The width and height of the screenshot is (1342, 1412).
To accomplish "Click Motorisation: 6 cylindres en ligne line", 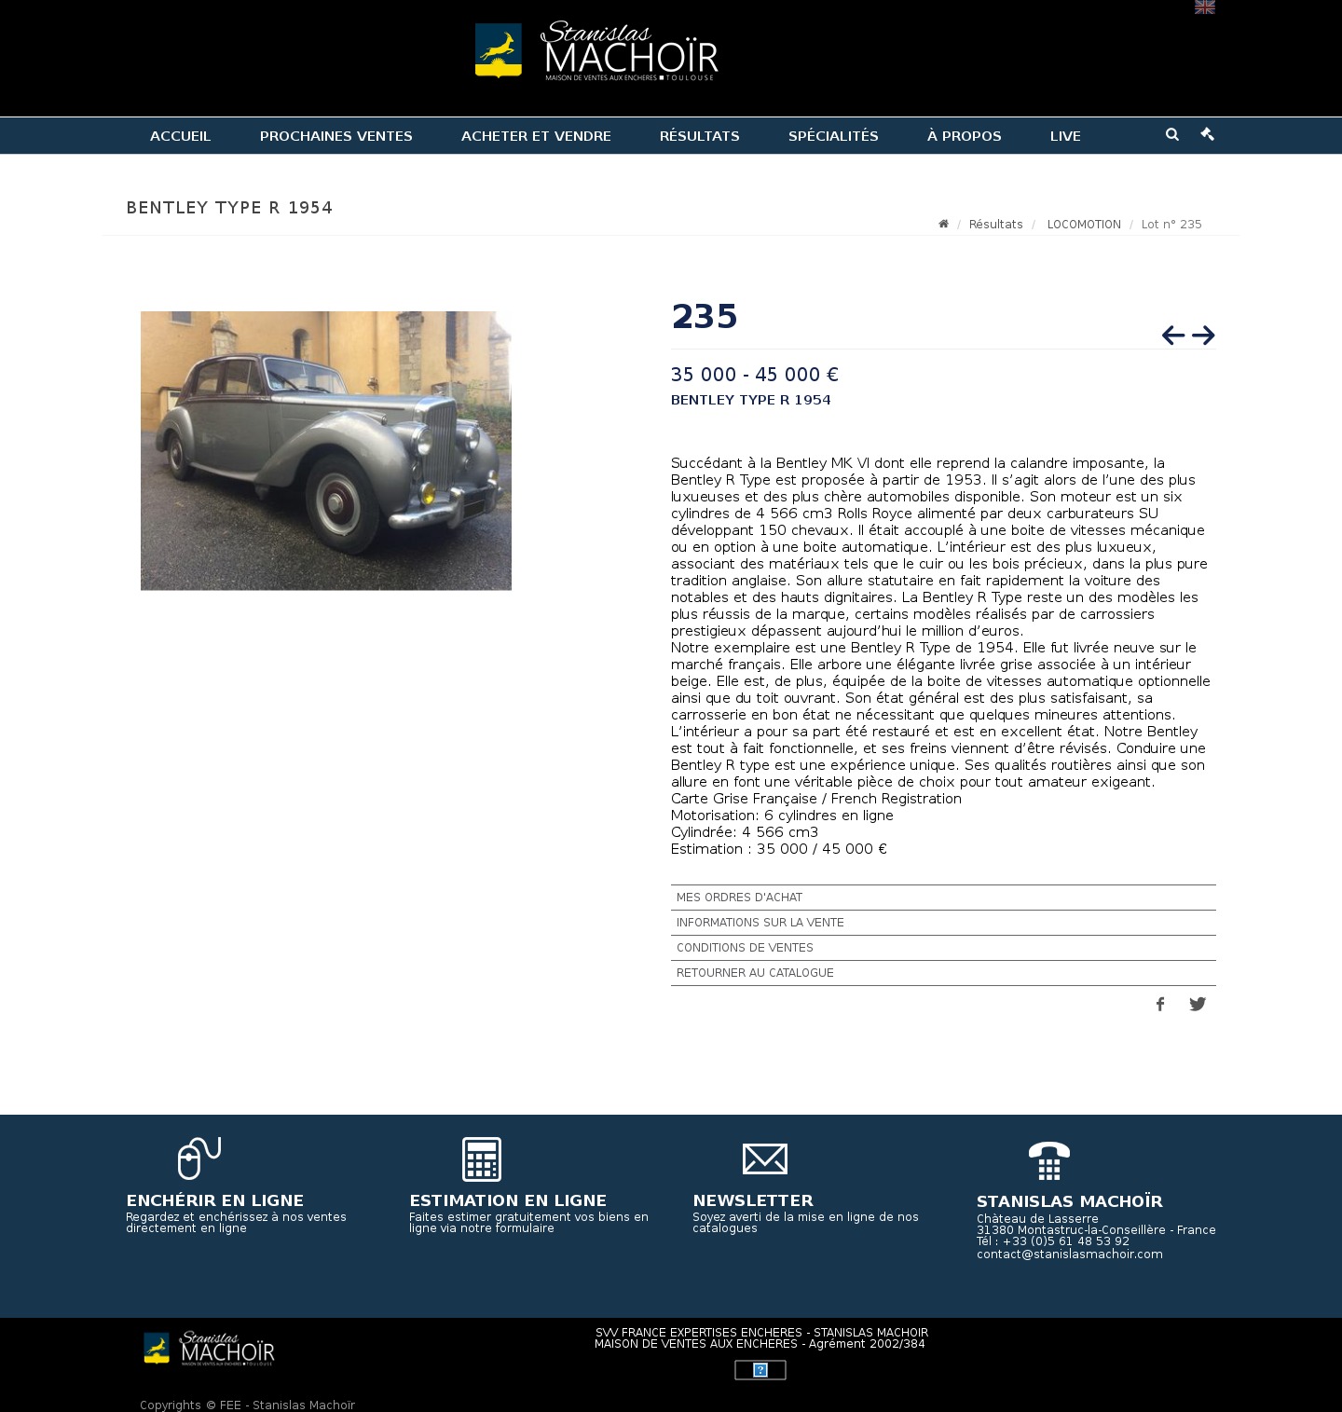I will 782,816.
